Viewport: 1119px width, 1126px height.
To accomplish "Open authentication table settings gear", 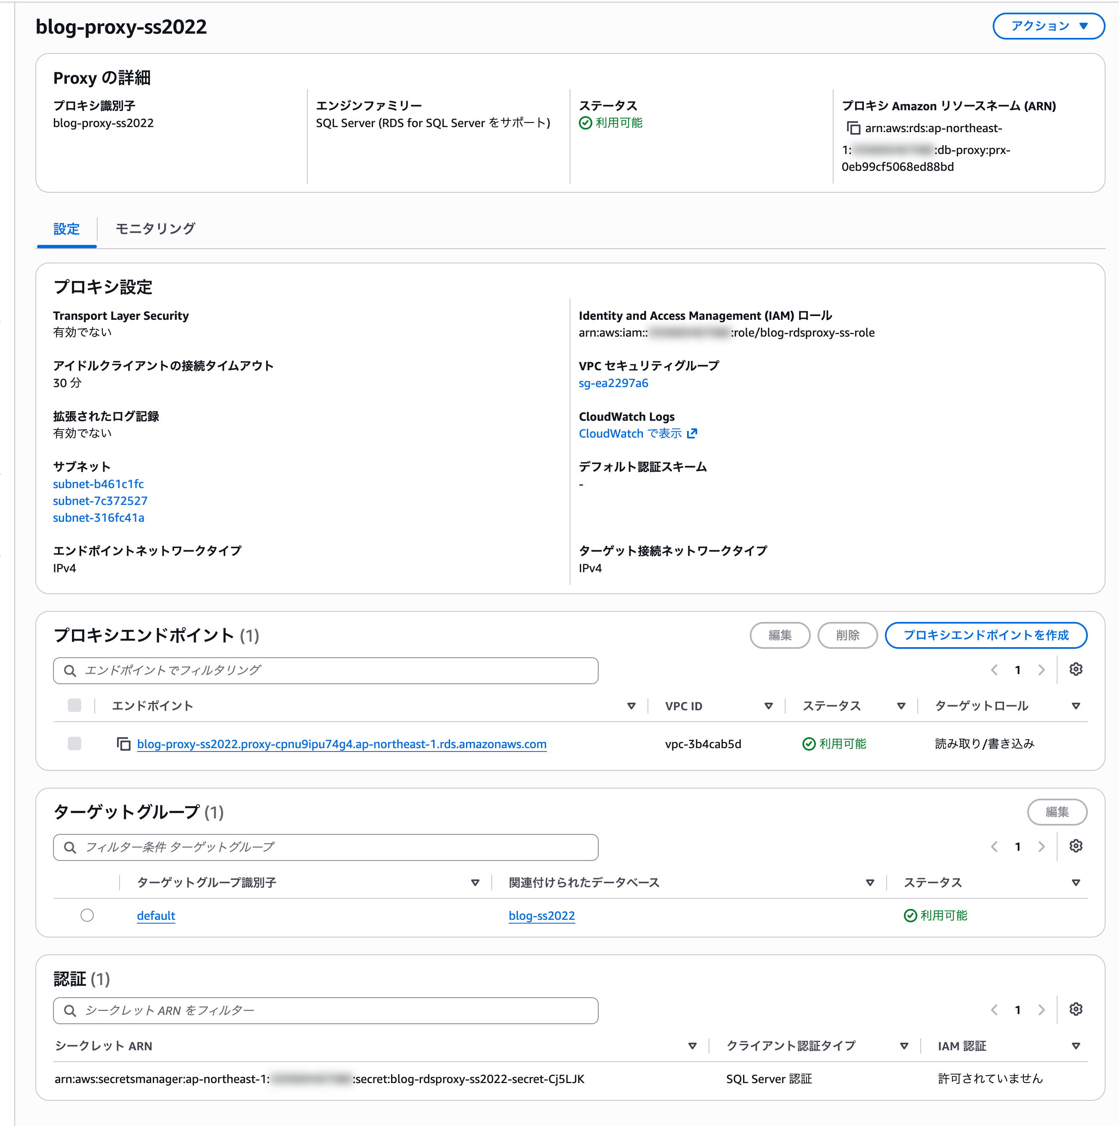I will 1076,1009.
